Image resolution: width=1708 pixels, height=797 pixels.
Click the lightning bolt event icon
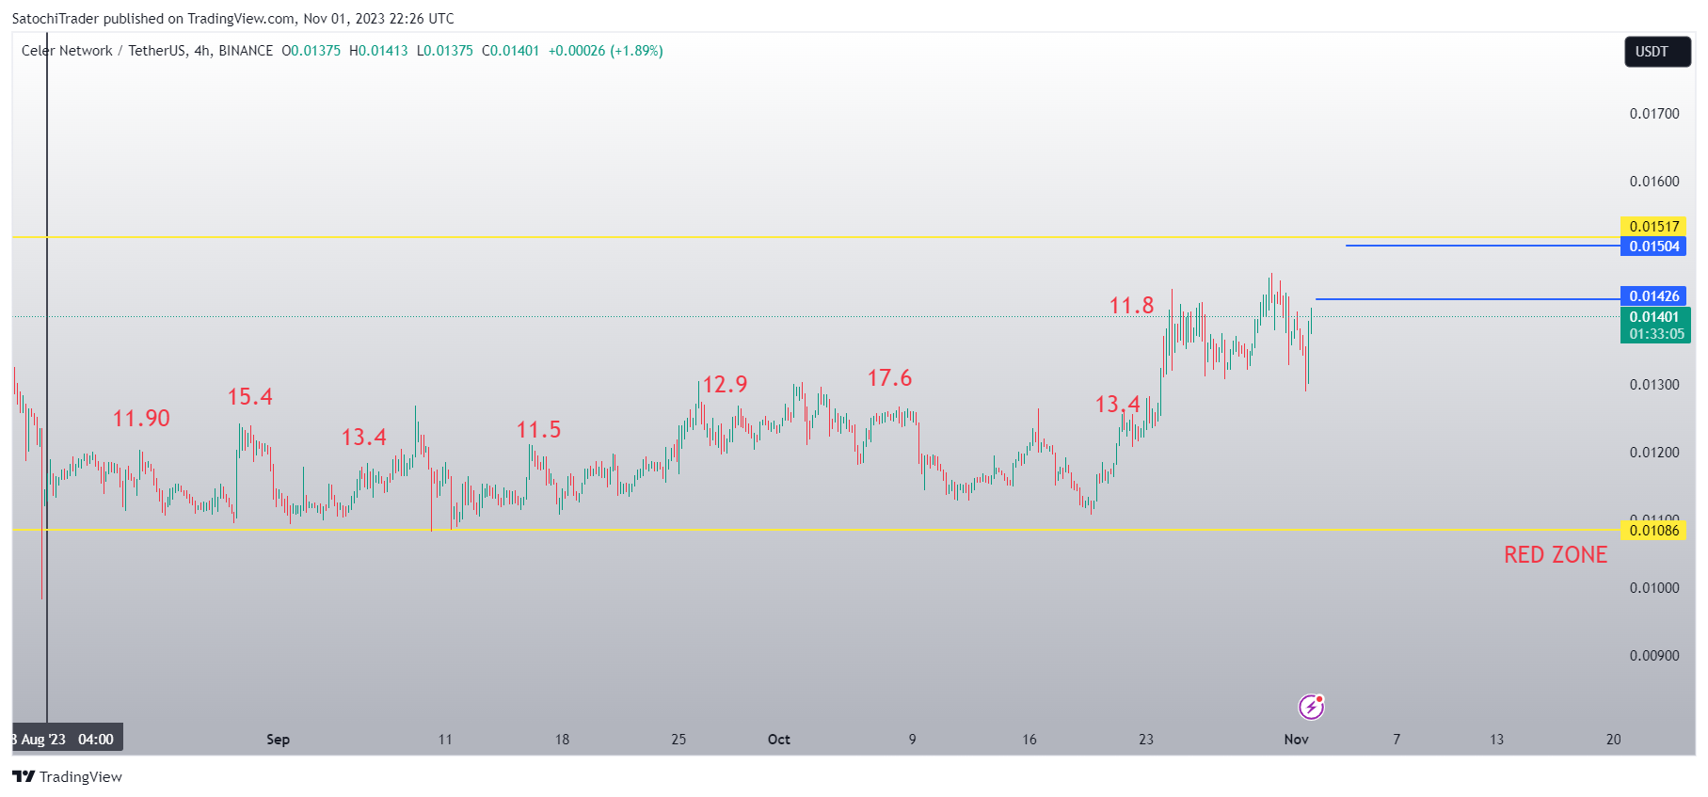[x=1311, y=707]
